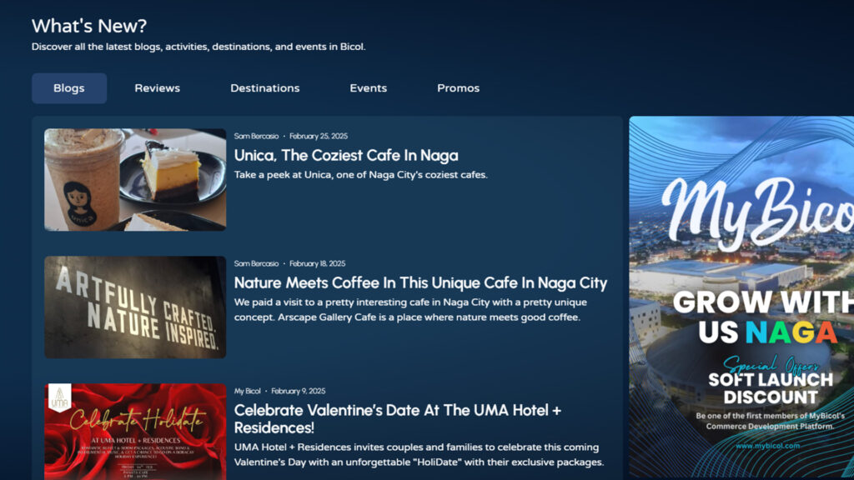Click the "Discover all the latest blogs" subtitle
This screenshot has height=480, width=854.
tap(198, 47)
